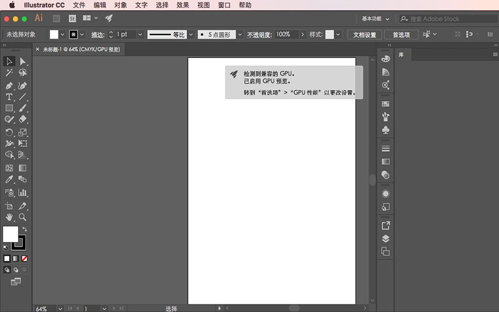Open brush definition dropdown
The width and height of the screenshot is (499, 312).
pyautogui.click(x=240, y=34)
